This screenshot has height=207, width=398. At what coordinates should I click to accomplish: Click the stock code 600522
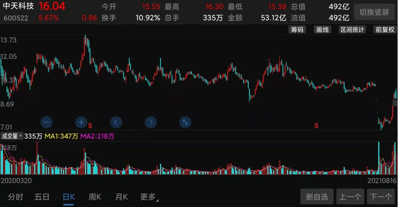point(16,18)
